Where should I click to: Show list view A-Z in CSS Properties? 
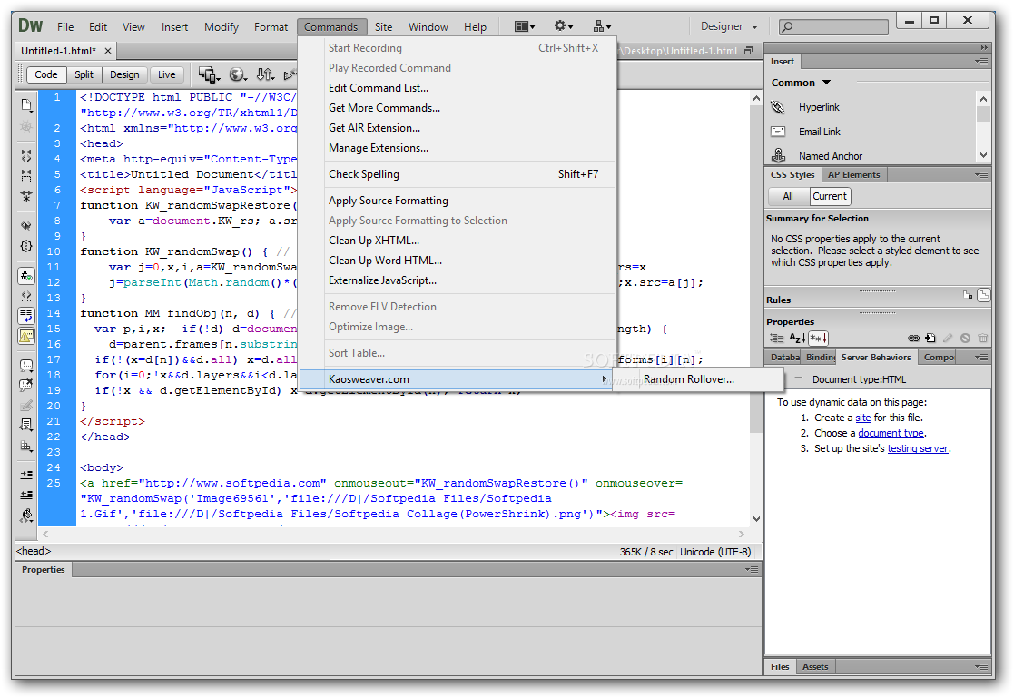(797, 338)
